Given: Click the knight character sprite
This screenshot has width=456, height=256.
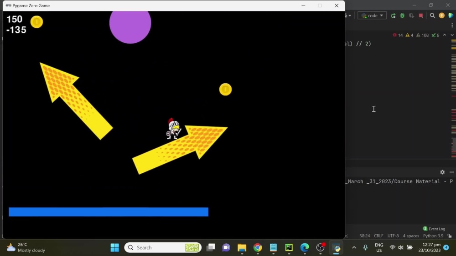Looking at the screenshot, I should (x=174, y=129).
